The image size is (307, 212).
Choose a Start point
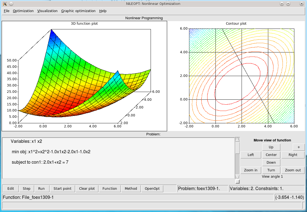tap(62, 189)
